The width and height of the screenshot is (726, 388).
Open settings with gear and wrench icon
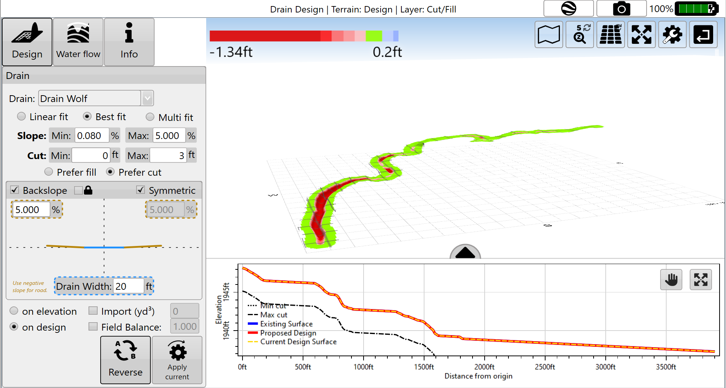pos(672,35)
